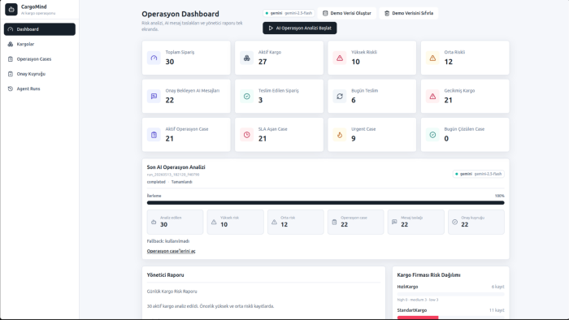
Task: Click the Operasyon Cases clipboard icon
Action: pos(11,59)
